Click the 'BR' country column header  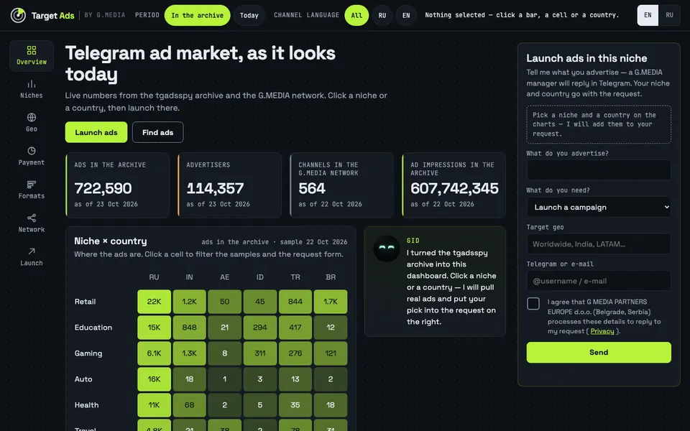[x=331, y=277]
